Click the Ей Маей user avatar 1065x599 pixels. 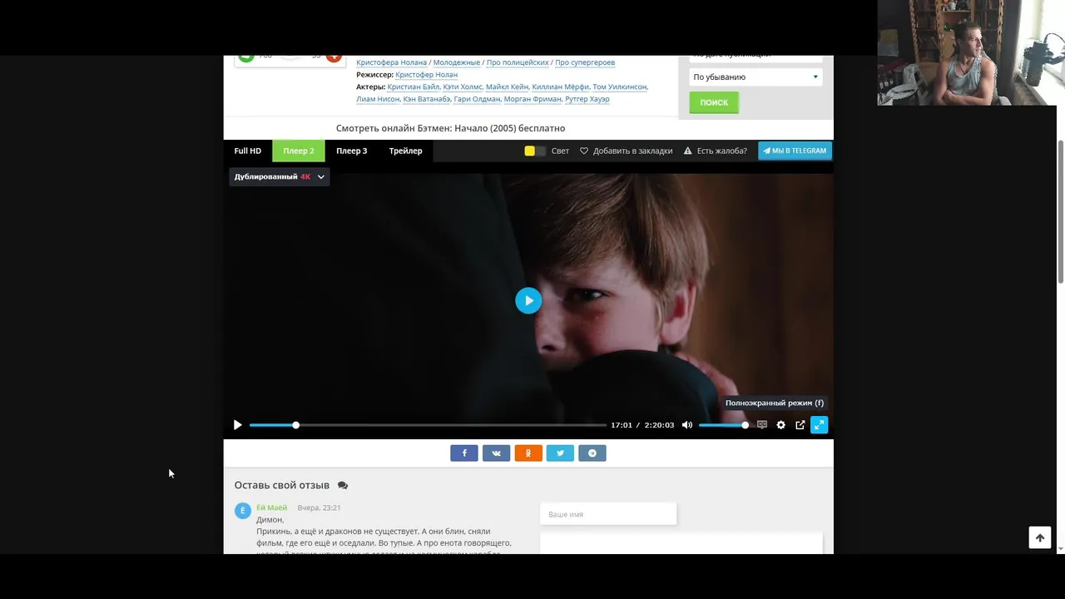(x=243, y=511)
